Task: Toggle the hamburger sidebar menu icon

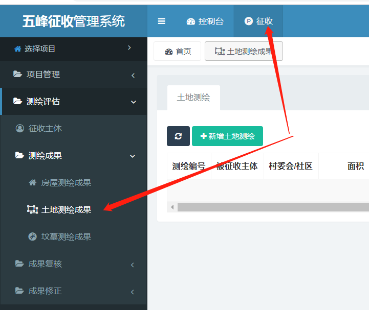Action: click(x=161, y=21)
